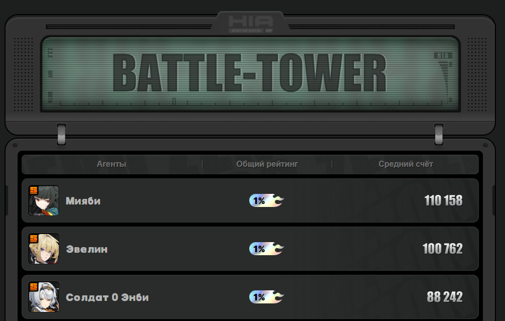Click the score 110 158
This screenshot has height=321, width=505.
coord(444,200)
